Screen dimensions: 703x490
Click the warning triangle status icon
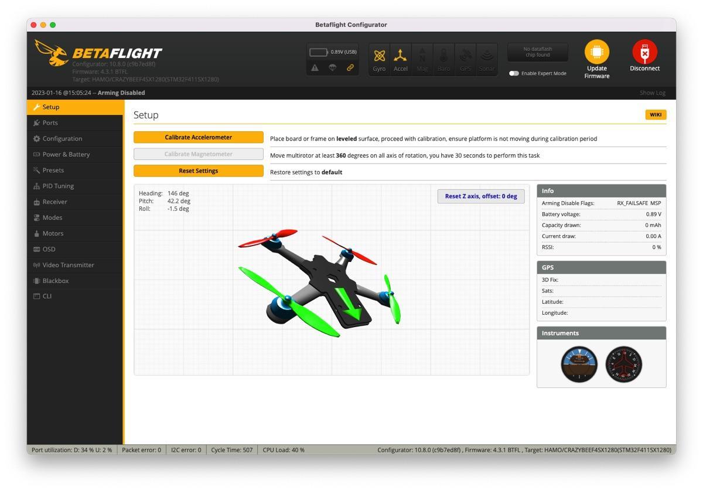pos(315,67)
